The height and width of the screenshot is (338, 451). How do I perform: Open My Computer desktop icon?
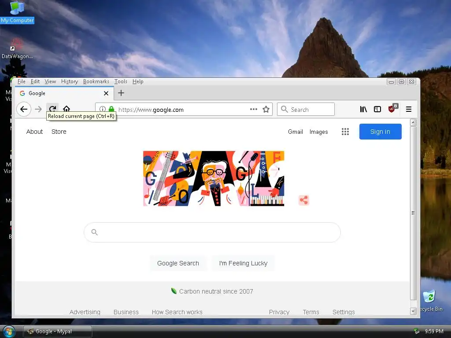(17, 12)
